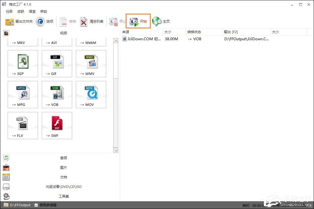The width and height of the screenshot is (314, 209).
Task: Click the 音频 music note icon
Action: coord(6,158)
